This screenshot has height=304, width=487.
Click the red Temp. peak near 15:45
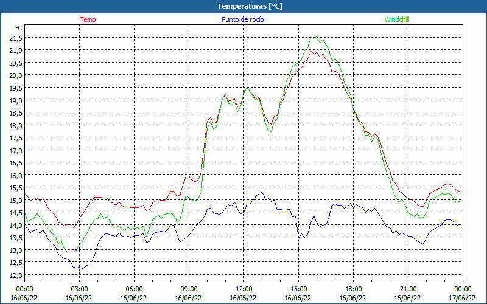[x=310, y=52]
